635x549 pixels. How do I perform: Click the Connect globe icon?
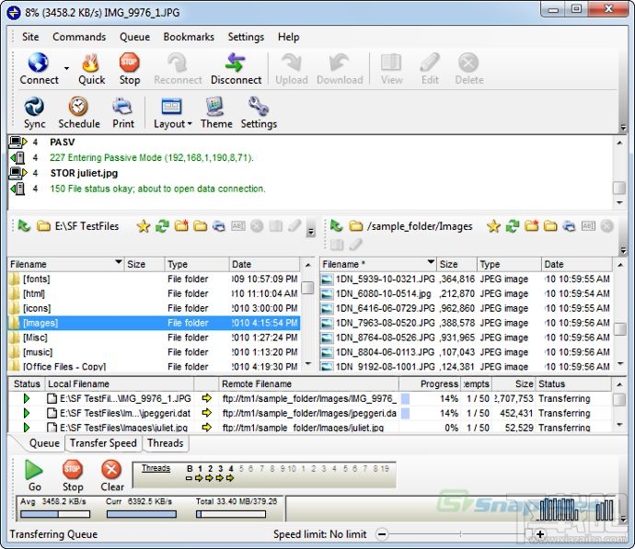point(39,63)
